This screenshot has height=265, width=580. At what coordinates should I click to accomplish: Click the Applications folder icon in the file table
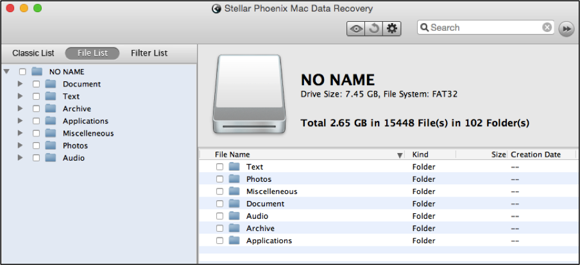(234, 240)
